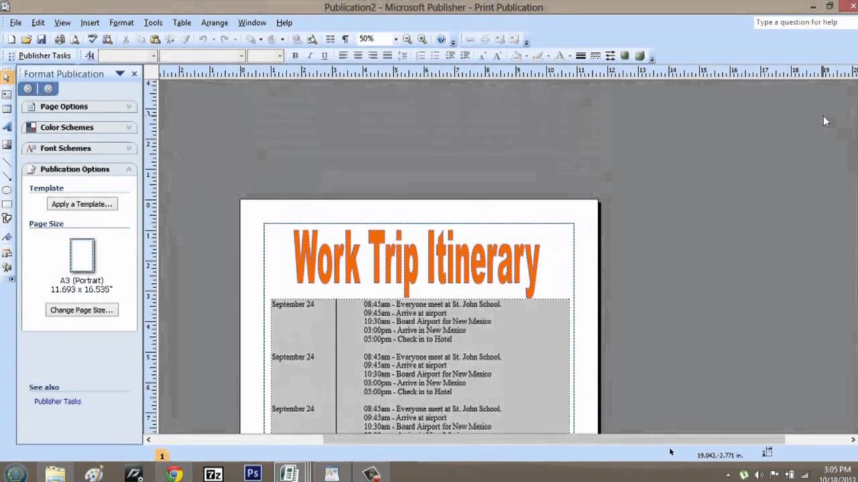Click Increase Font Size icon
The width and height of the screenshot is (858, 482).
click(497, 56)
